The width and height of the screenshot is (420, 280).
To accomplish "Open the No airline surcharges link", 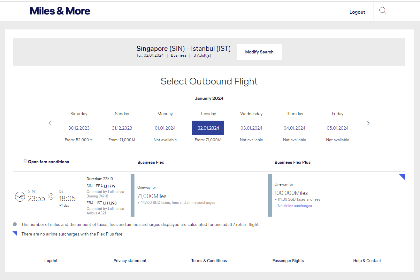I will tap(295, 206).
